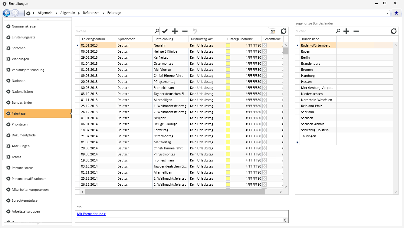Add a new Feiertag with the plus icon
This screenshot has width=404, height=228.
(175, 31)
